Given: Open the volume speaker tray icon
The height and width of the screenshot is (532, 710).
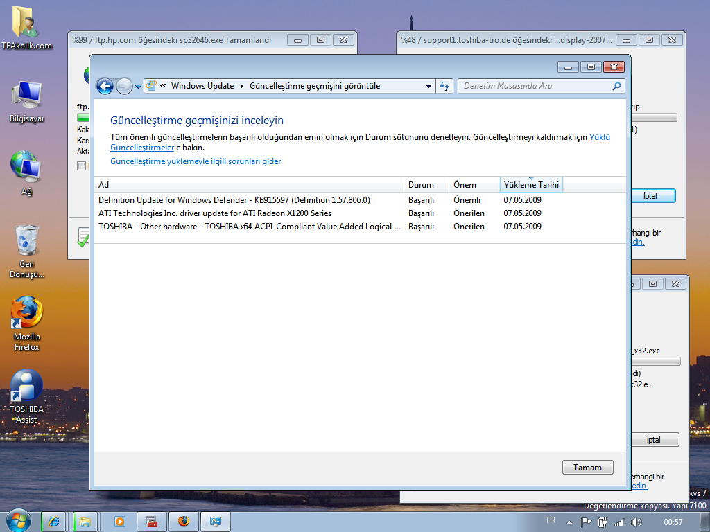Looking at the screenshot, I should tap(637, 522).
